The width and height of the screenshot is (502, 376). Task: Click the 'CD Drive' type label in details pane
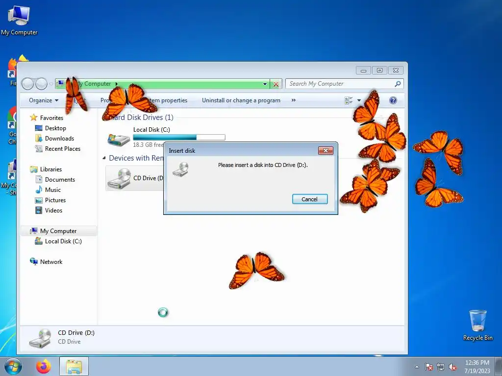tap(69, 341)
